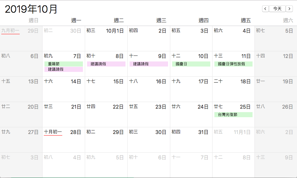Open the 台灣光復節 event on the 25th
The width and height of the screenshot is (297, 178).
pyautogui.click(x=233, y=115)
